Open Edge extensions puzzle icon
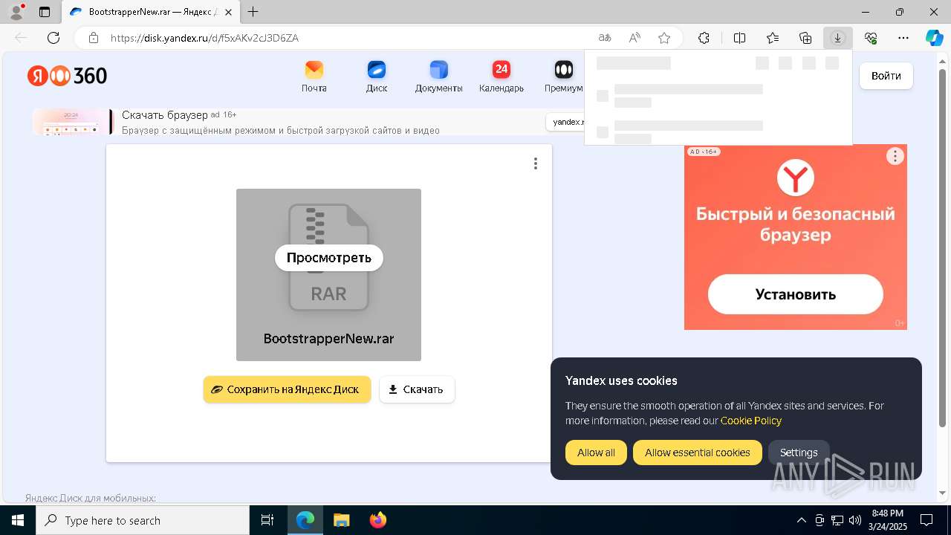951x535 pixels. tap(704, 38)
